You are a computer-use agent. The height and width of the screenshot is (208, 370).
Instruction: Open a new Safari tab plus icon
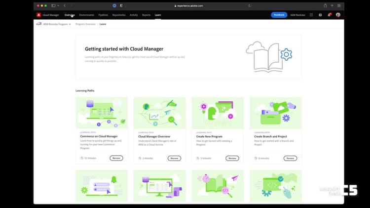click(332, 5)
